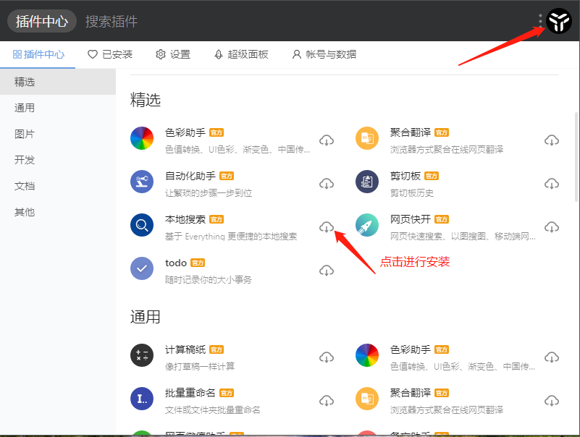This screenshot has height=437, width=580.
Task: Go to the 设置 tab
Action: click(x=173, y=54)
